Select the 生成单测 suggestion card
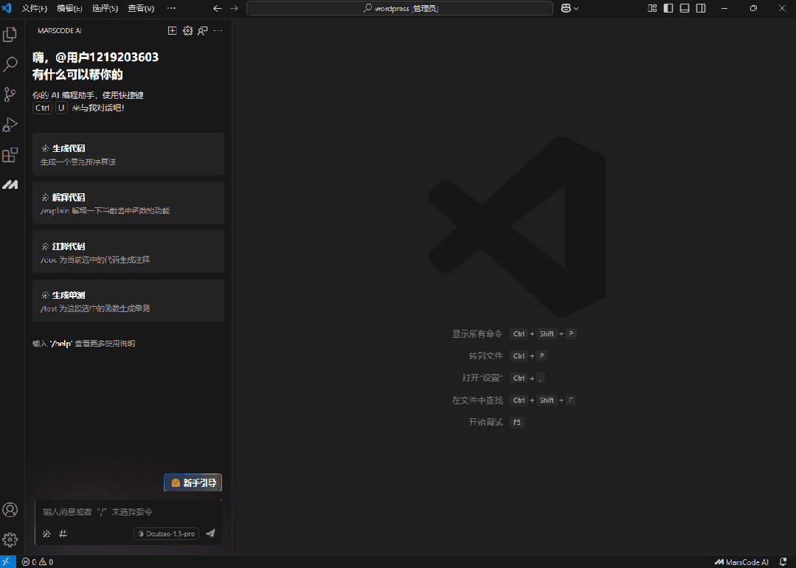Viewport: 796px width, 568px height. tap(128, 300)
